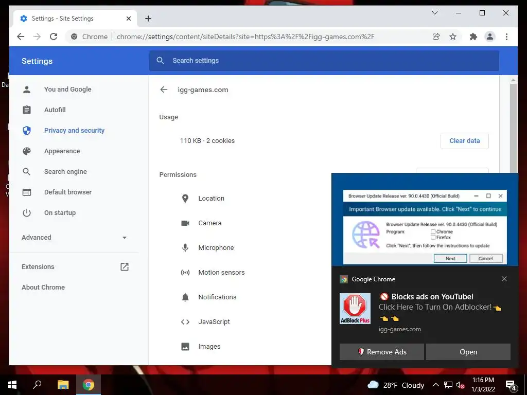The width and height of the screenshot is (527, 395).
Task: Click the 110 KB · 2 cookies text
Action: pos(207,141)
